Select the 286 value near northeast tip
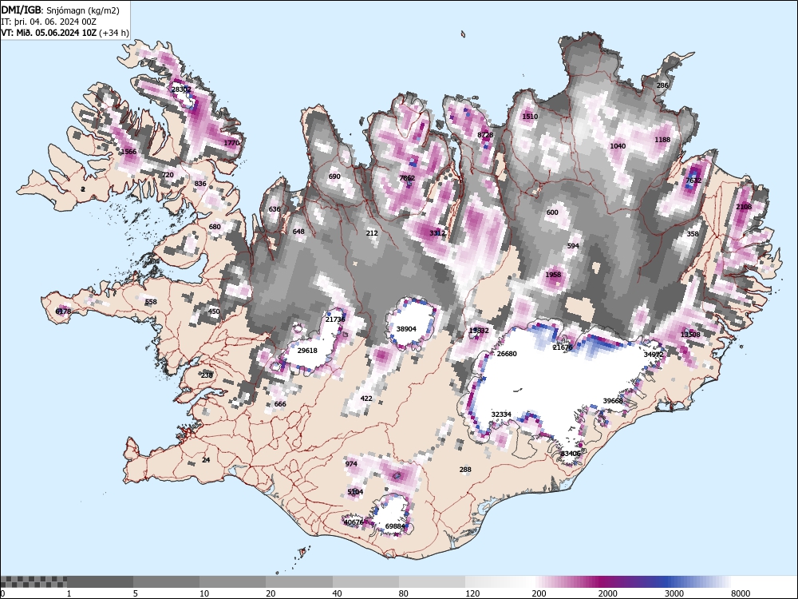This screenshot has height=599, width=798. (662, 85)
